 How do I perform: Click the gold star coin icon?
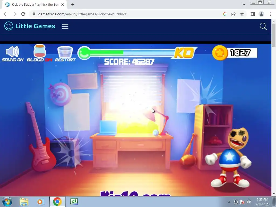(x=220, y=53)
